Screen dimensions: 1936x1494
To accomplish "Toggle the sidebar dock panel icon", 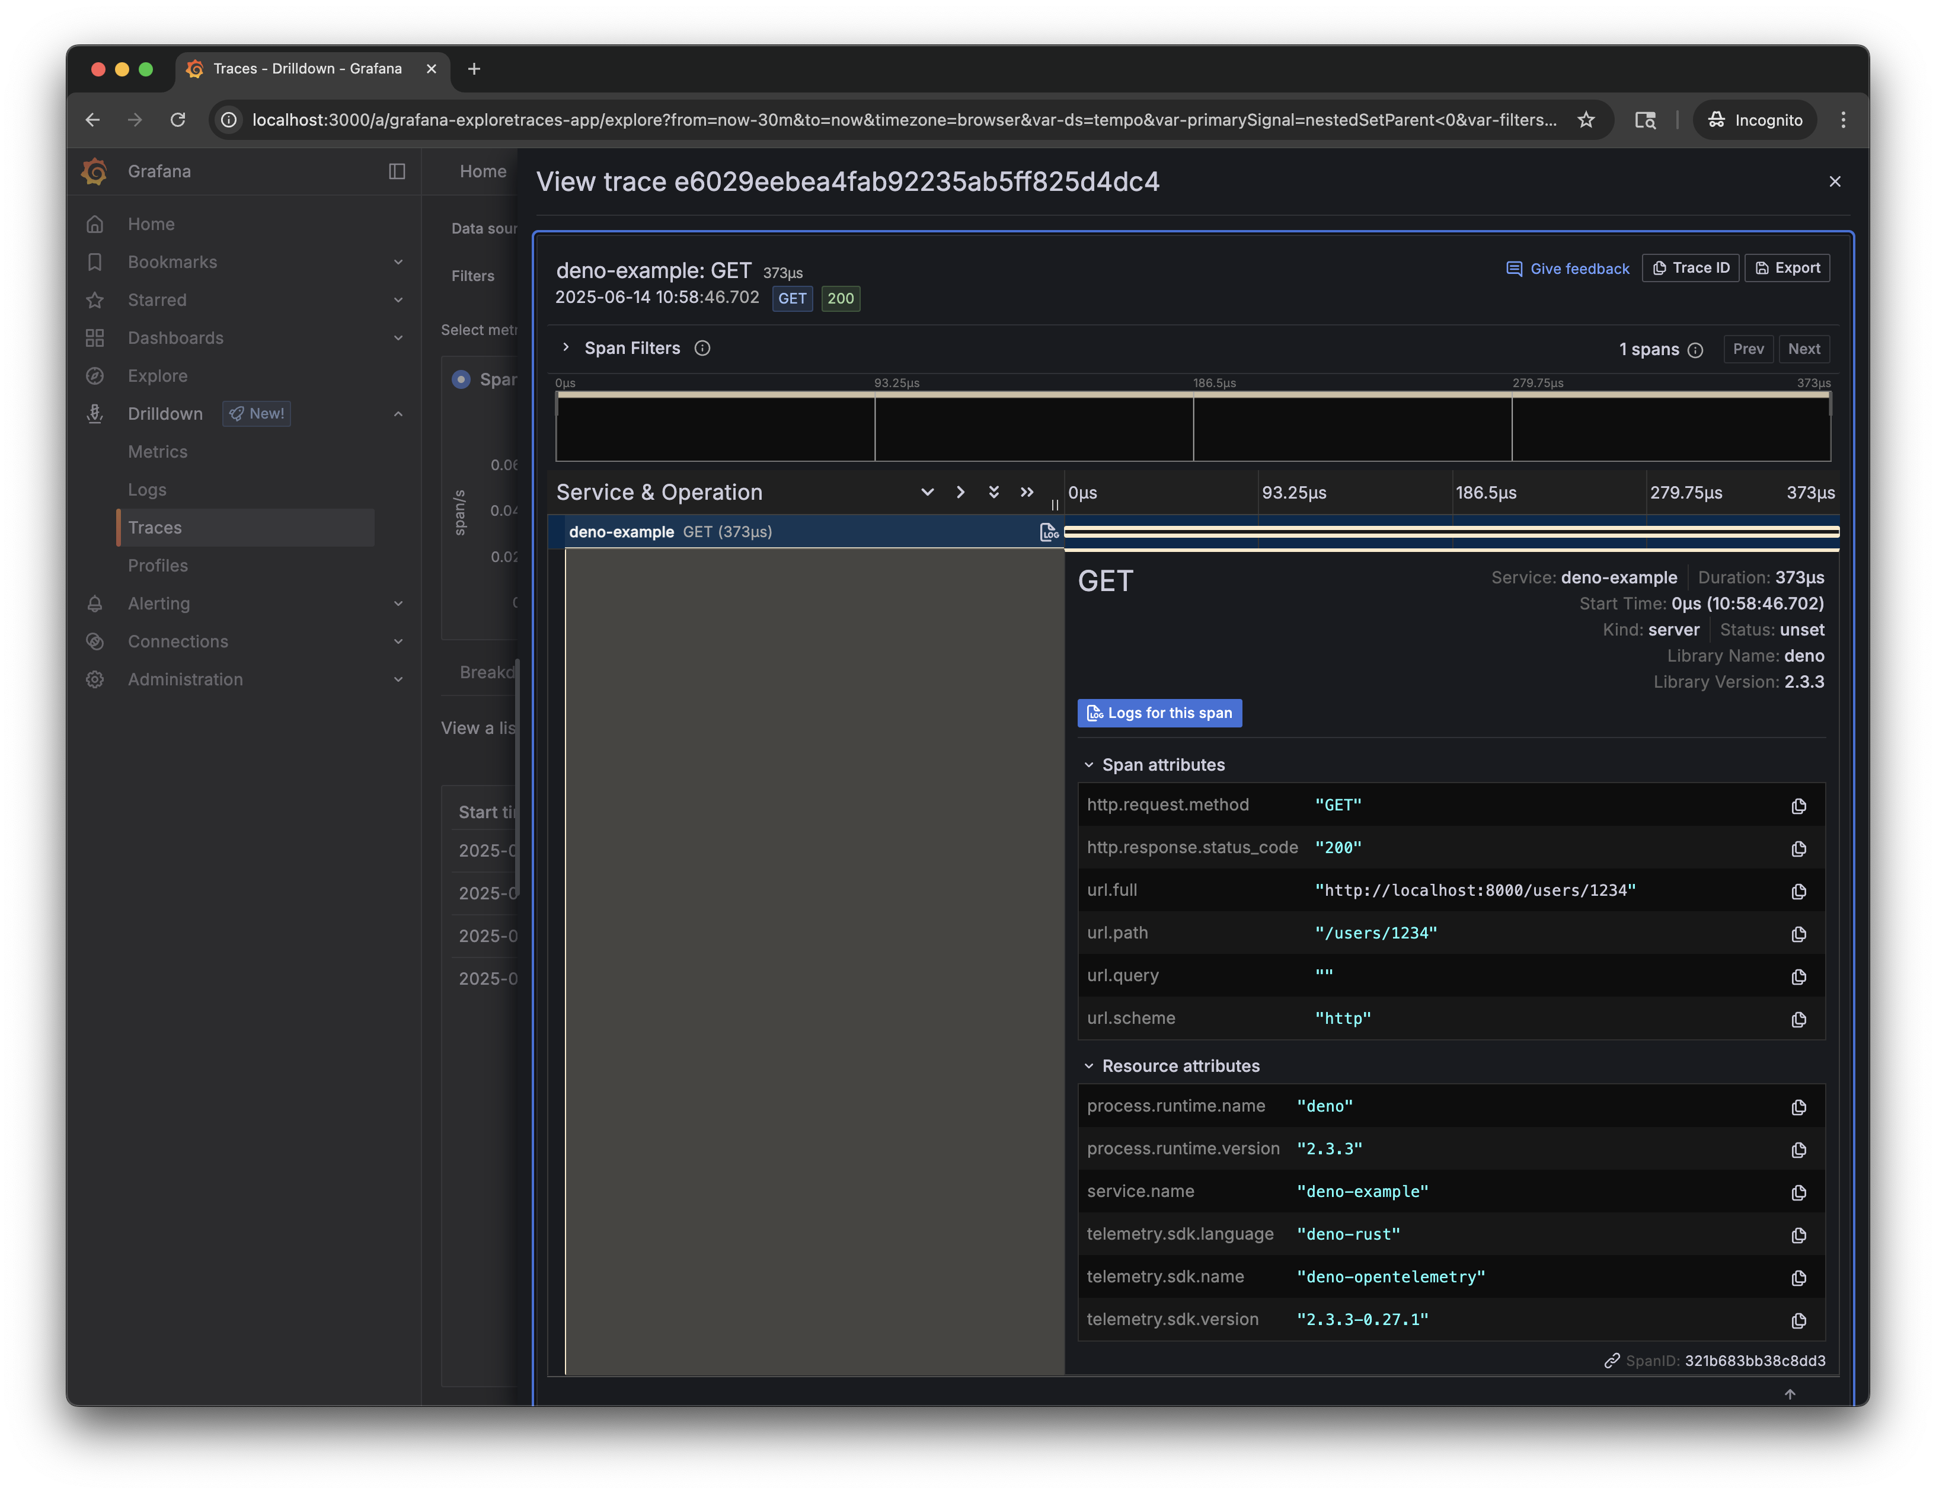I will [x=397, y=171].
